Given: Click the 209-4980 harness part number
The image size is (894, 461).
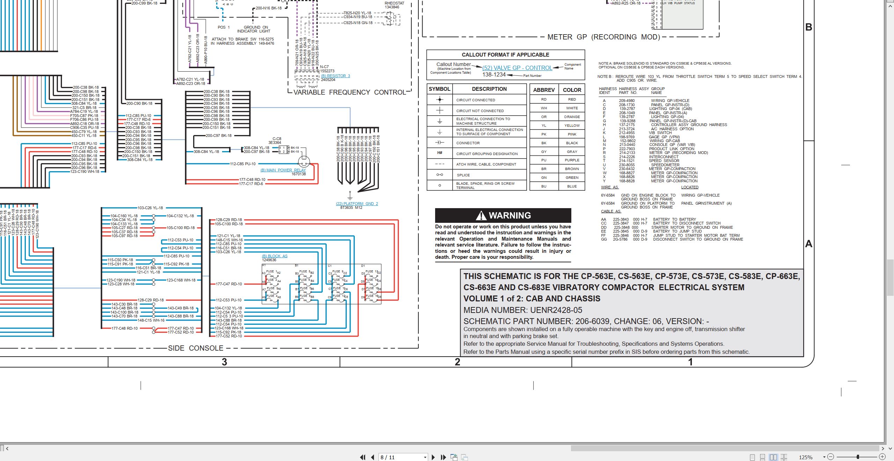Looking at the screenshot, I should click(x=627, y=101).
